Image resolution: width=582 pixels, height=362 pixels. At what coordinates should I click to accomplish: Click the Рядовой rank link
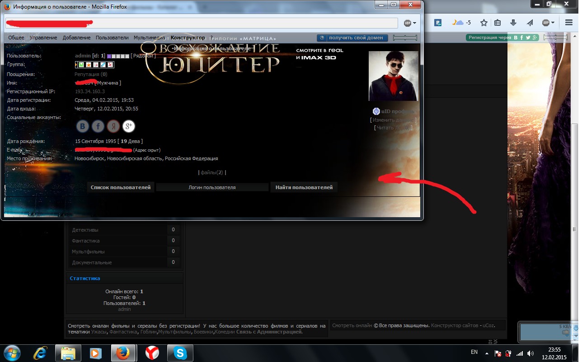pyautogui.click(x=144, y=56)
